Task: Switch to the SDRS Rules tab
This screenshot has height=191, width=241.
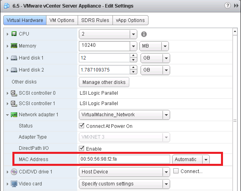Action: [x=95, y=20]
